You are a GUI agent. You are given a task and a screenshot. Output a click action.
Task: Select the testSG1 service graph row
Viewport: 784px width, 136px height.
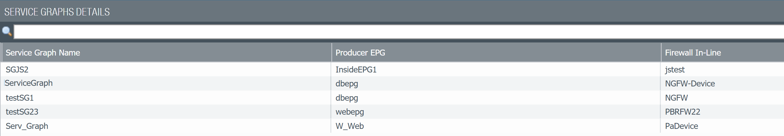click(x=19, y=98)
